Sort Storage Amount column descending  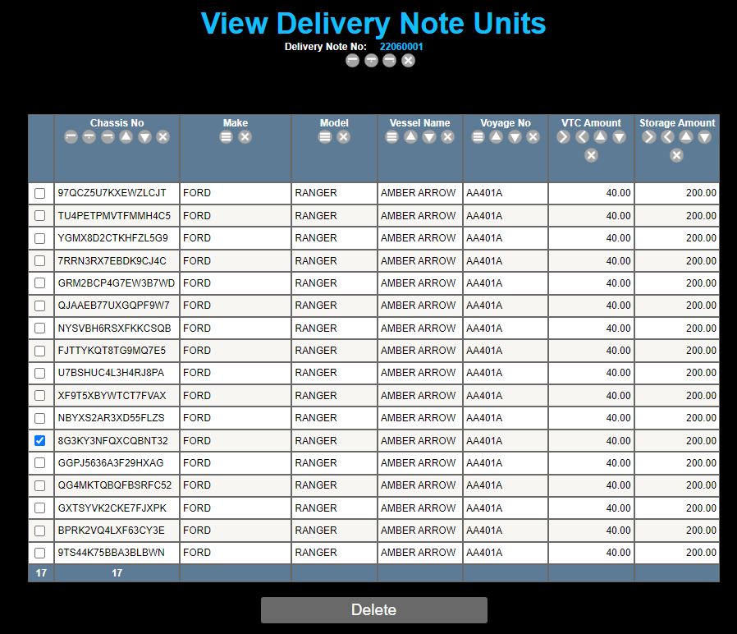[704, 137]
